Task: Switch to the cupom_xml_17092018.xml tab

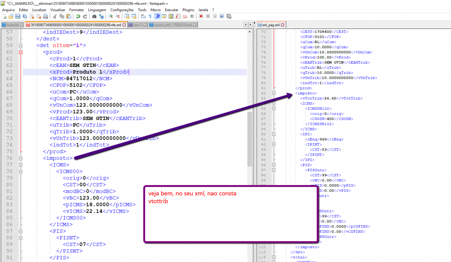Action: 173,25
